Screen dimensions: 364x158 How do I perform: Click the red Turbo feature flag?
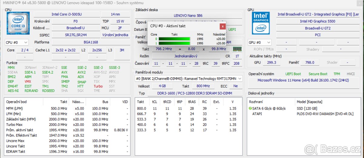click(98, 86)
